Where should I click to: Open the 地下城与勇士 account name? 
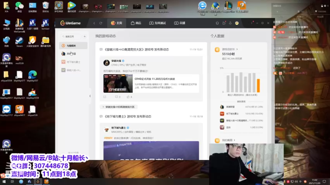(x=118, y=128)
